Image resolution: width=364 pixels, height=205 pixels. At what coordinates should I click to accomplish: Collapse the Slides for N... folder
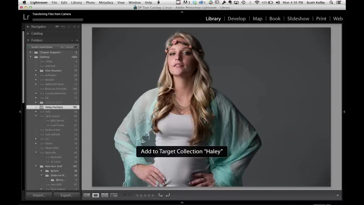coord(41,175)
